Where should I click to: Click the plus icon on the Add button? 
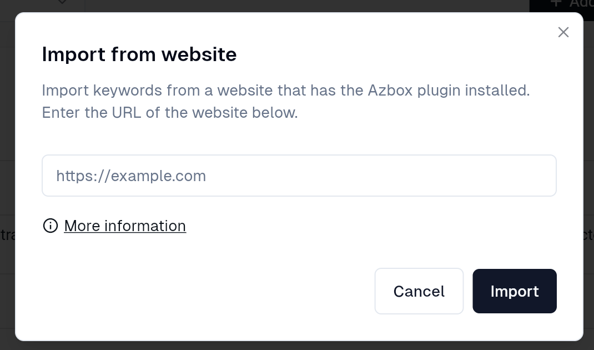pos(556,3)
